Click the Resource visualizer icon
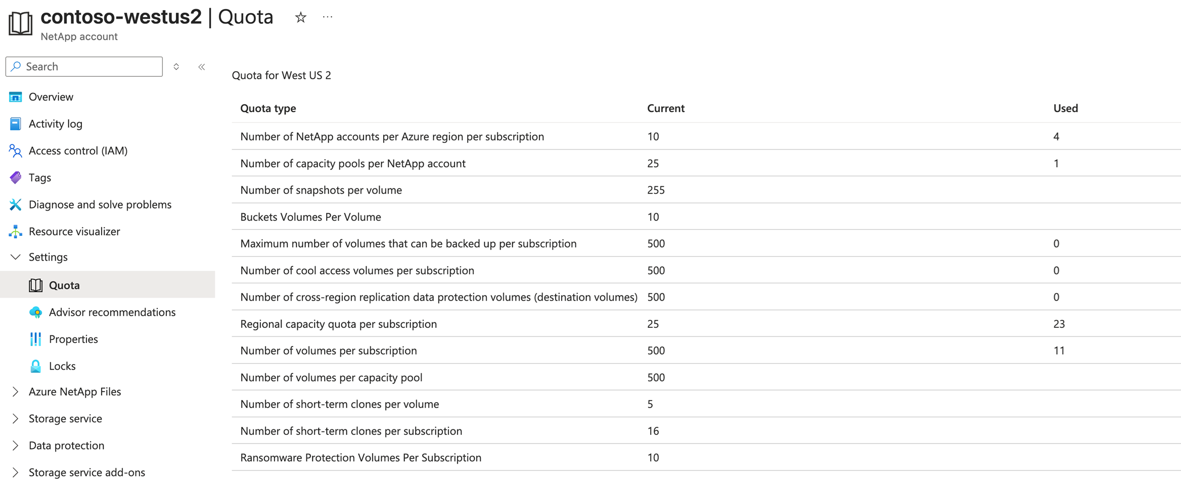Screen dimensions: 1181x490 (15, 231)
